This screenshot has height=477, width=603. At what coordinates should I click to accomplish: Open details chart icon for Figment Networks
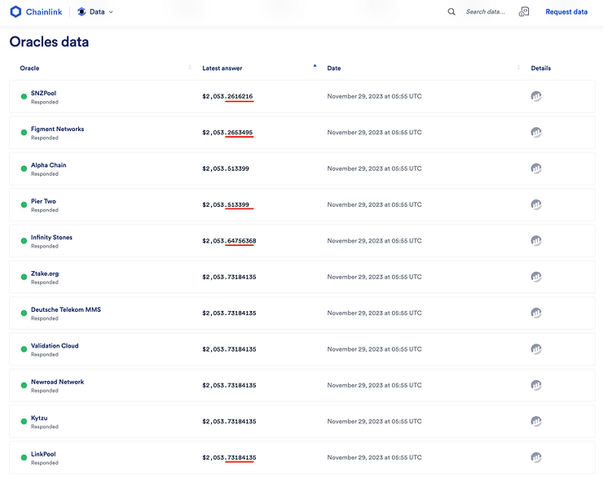pyautogui.click(x=536, y=132)
